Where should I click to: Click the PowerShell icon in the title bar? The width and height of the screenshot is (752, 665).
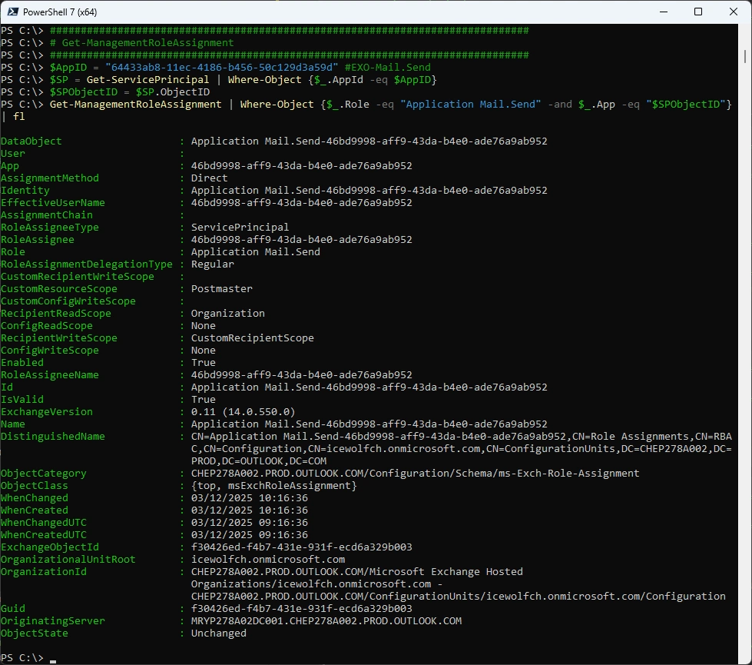[x=11, y=12]
